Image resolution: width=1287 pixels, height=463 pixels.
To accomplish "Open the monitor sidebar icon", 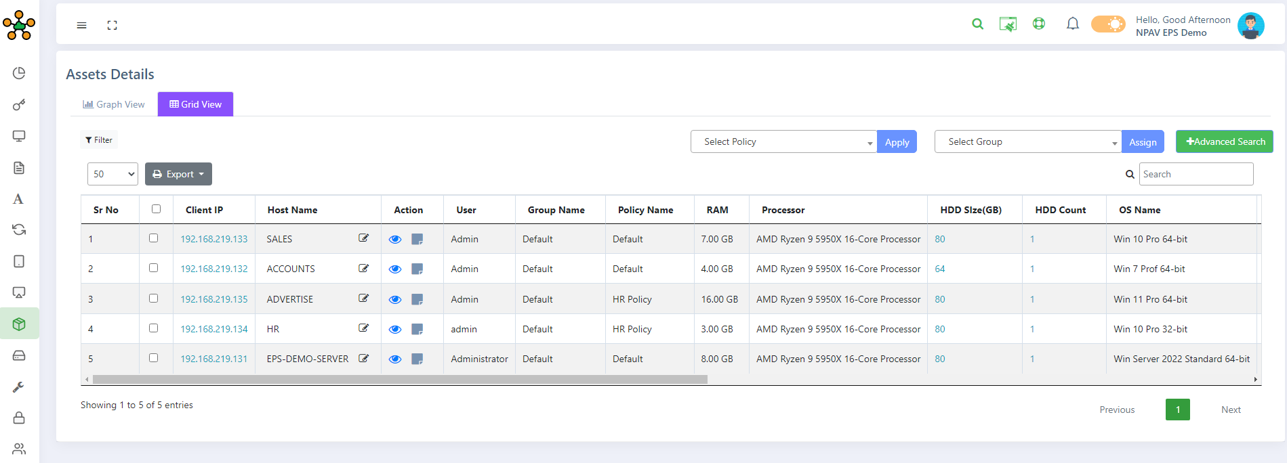I will pyautogui.click(x=19, y=136).
